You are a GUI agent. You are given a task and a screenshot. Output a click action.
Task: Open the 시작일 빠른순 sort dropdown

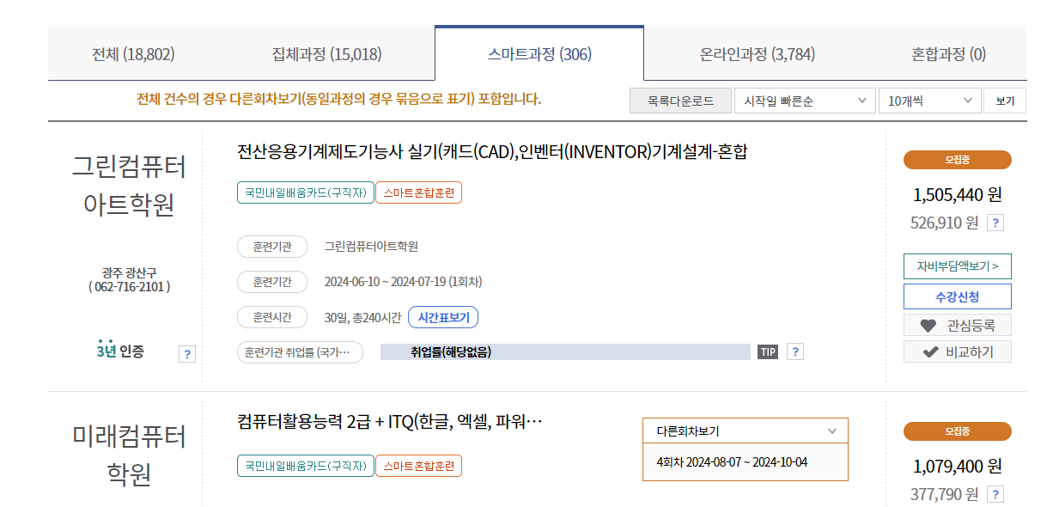pos(804,100)
